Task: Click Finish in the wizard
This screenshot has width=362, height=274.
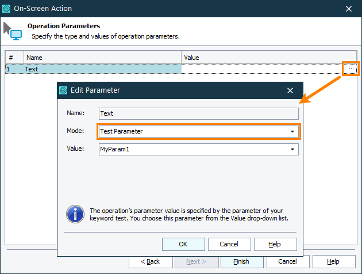Action: pyautogui.click(x=241, y=261)
